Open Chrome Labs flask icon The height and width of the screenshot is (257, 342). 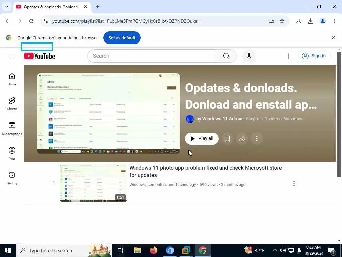298,21
